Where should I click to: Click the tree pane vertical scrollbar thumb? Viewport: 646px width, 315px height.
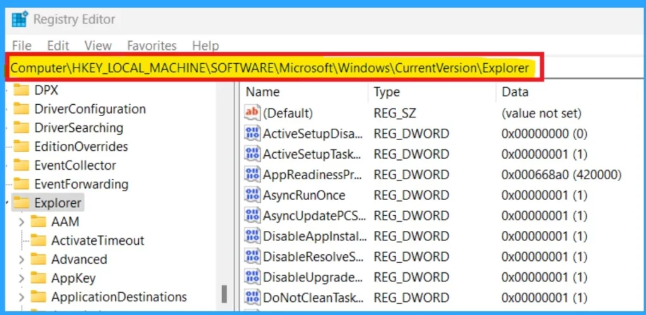click(224, 294)
